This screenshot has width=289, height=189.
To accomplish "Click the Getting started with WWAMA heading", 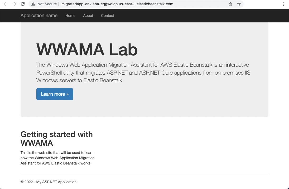I will [x=57, y=139].
